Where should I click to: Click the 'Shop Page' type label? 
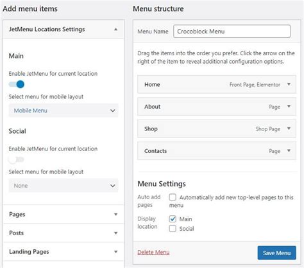pyautogui.click(x=268, y=129)
